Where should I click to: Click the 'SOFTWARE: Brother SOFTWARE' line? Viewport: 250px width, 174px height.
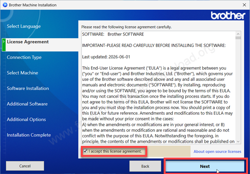pos(113,34)
